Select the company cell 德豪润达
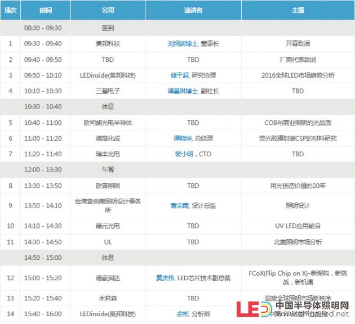Viewport: 355px width, 324px height. click(108, 278)
